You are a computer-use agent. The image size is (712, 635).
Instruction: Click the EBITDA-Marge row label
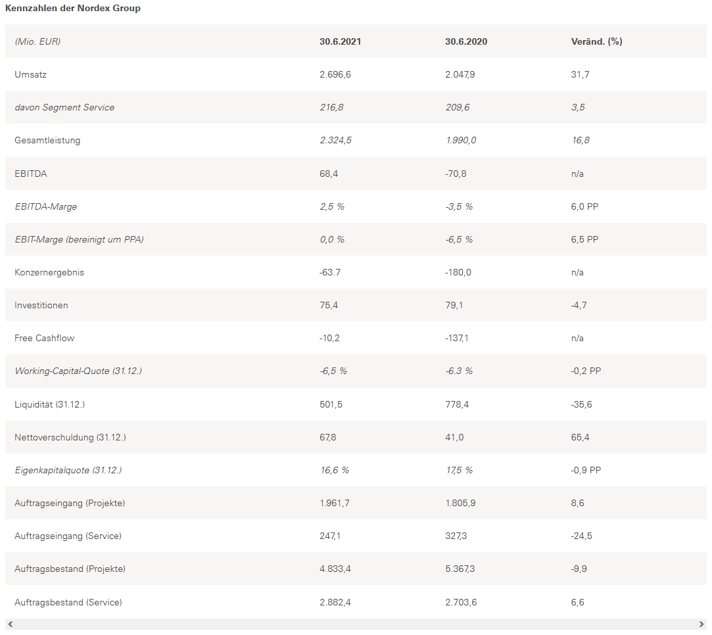pyautogui.click(x=46, y=206)
